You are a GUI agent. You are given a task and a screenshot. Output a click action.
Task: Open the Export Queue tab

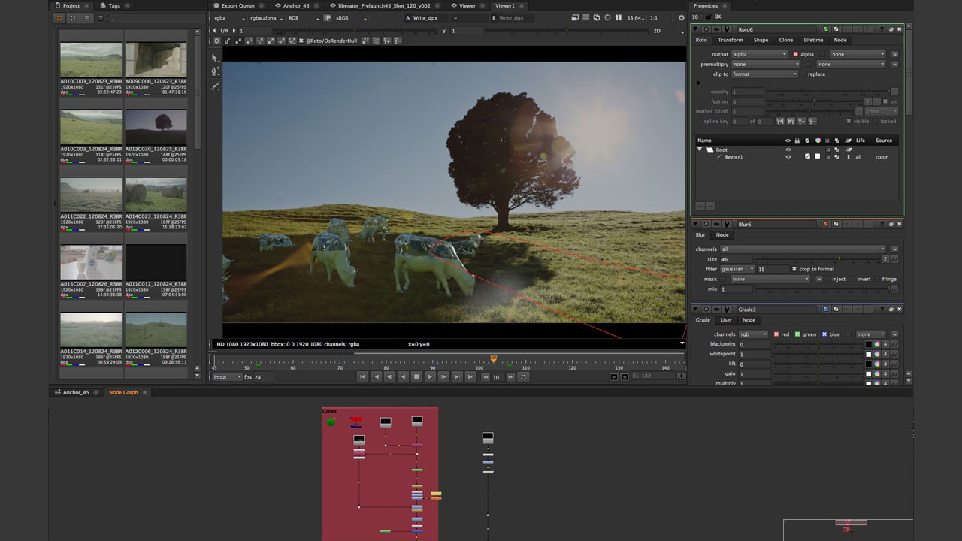[x=237, y=5]
